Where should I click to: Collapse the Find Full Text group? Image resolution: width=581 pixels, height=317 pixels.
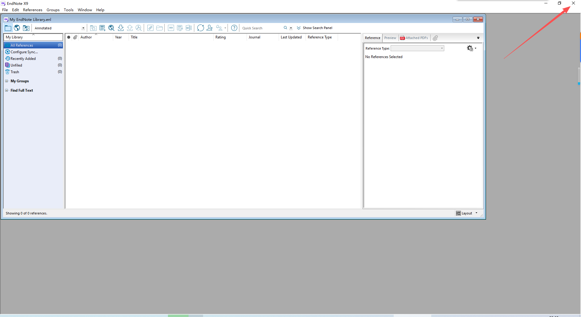[7, 90]
